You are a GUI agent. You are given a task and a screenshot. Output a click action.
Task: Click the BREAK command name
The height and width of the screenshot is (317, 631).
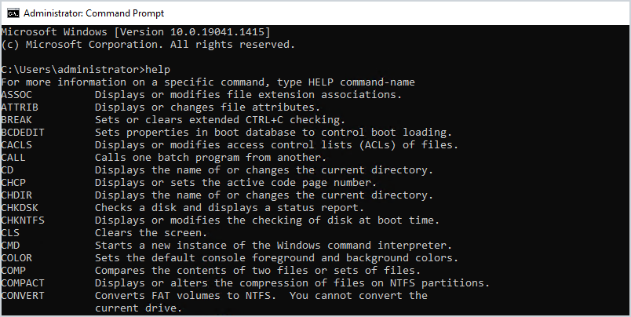[17, 119]
